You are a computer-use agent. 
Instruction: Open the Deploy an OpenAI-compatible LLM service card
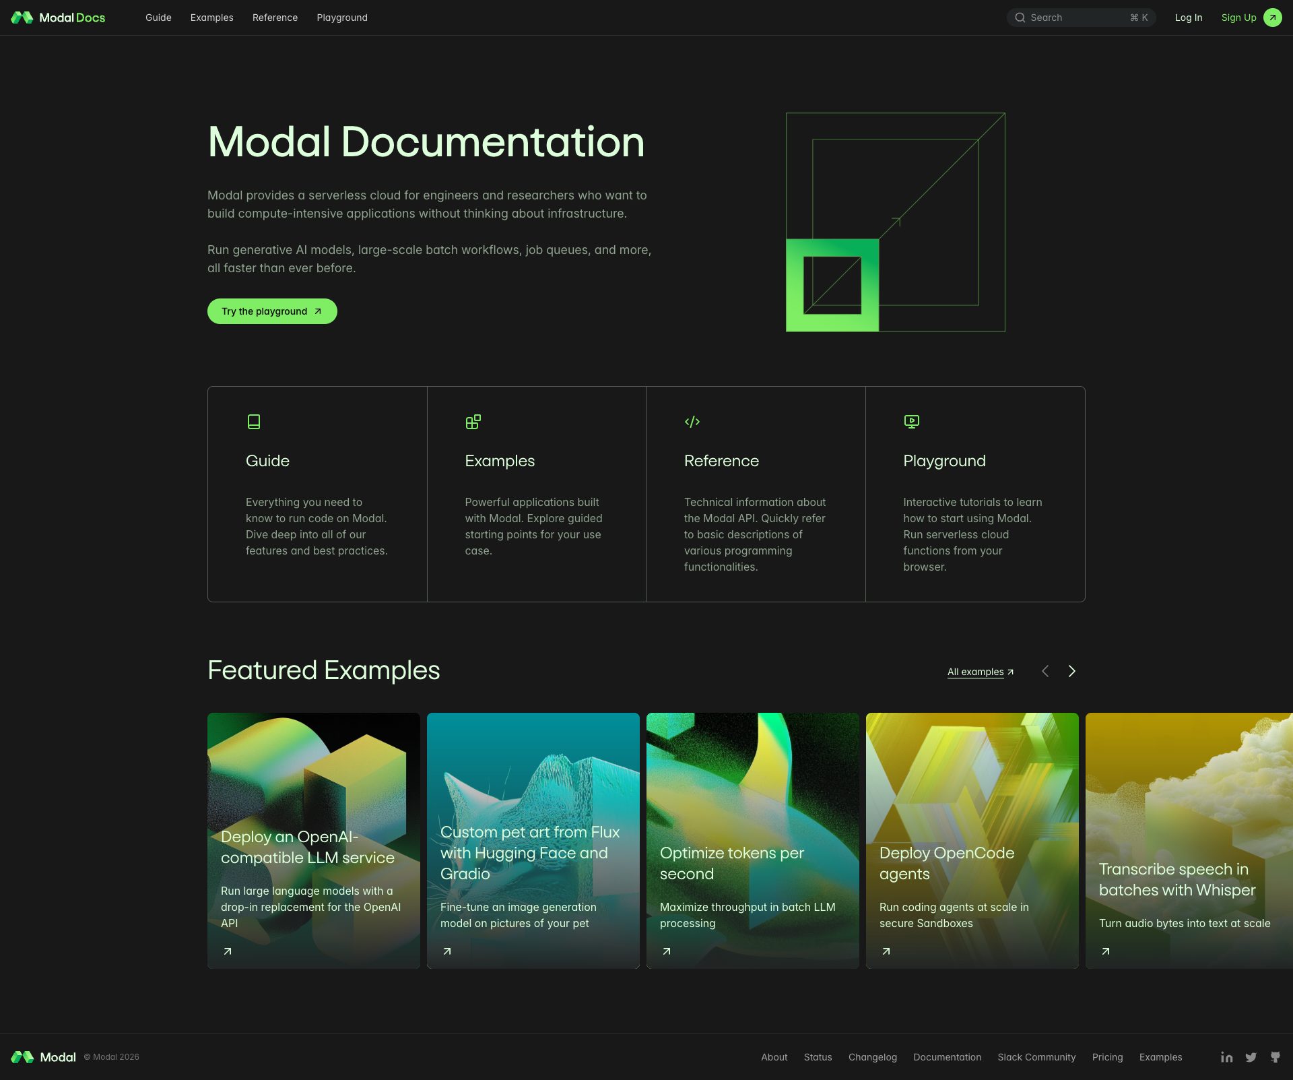tap(314, 841)
